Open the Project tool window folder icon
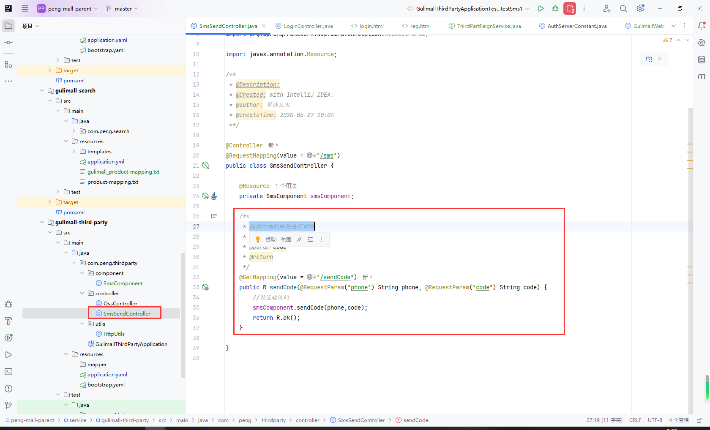The width and height of the screenshot is (710, 430). (8, 26)
